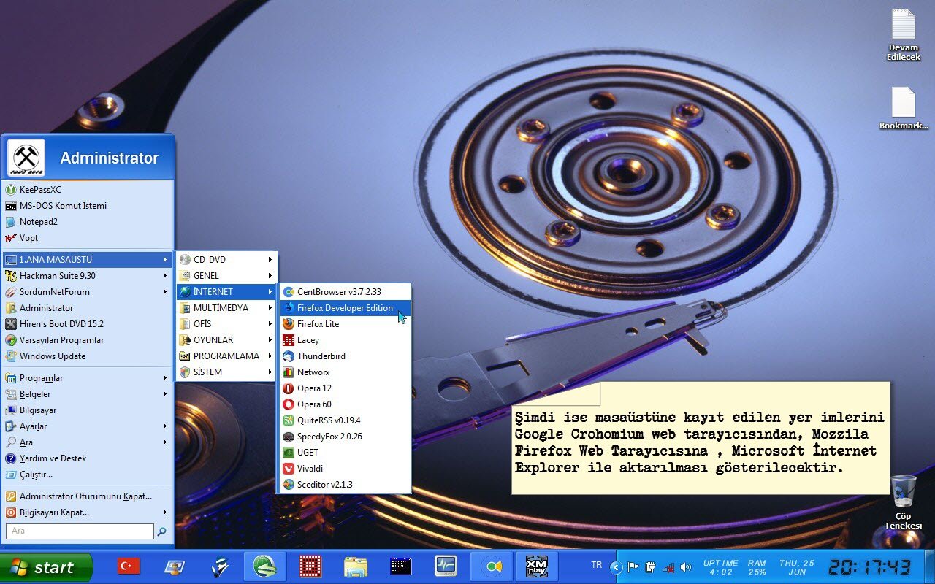Viewport: 935px width, 584px height.
Task: Expand the OYUNLAR folder submenu
Action: click(226, 340)
